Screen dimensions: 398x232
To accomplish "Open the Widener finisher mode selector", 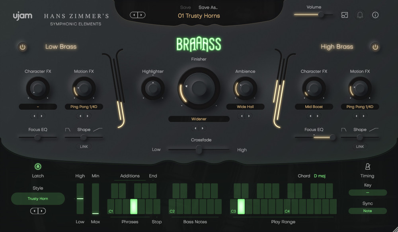I will (x=199, y=119).
